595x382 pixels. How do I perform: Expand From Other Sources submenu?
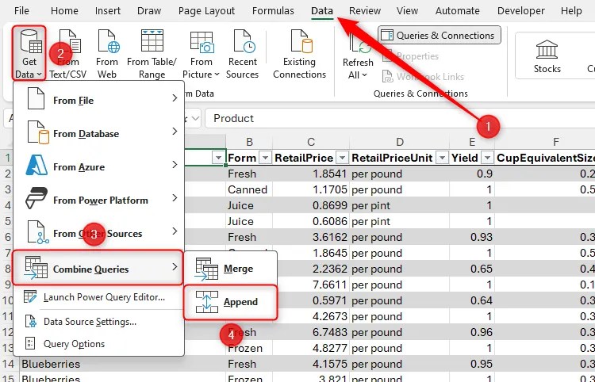[x=98, y=234]
